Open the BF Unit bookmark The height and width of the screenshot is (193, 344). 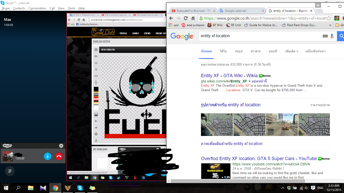[x=233, y=25]
